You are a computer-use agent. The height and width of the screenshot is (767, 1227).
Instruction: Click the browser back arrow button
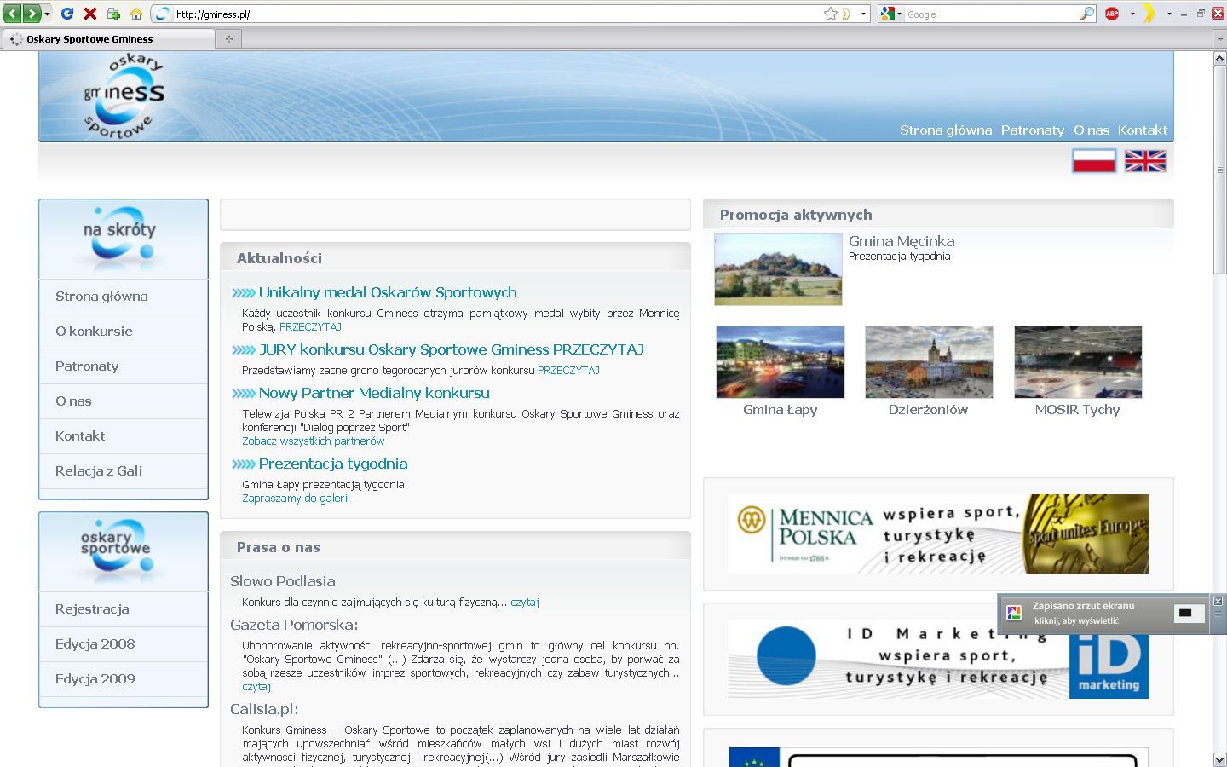(13, 14)
